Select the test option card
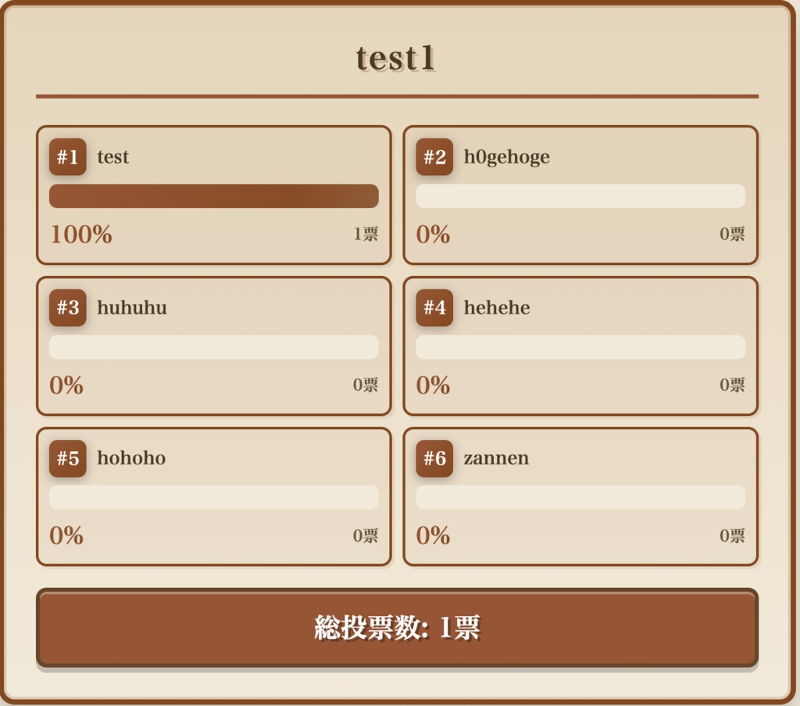This screenshot has width=800, height=706. [213, 194]
